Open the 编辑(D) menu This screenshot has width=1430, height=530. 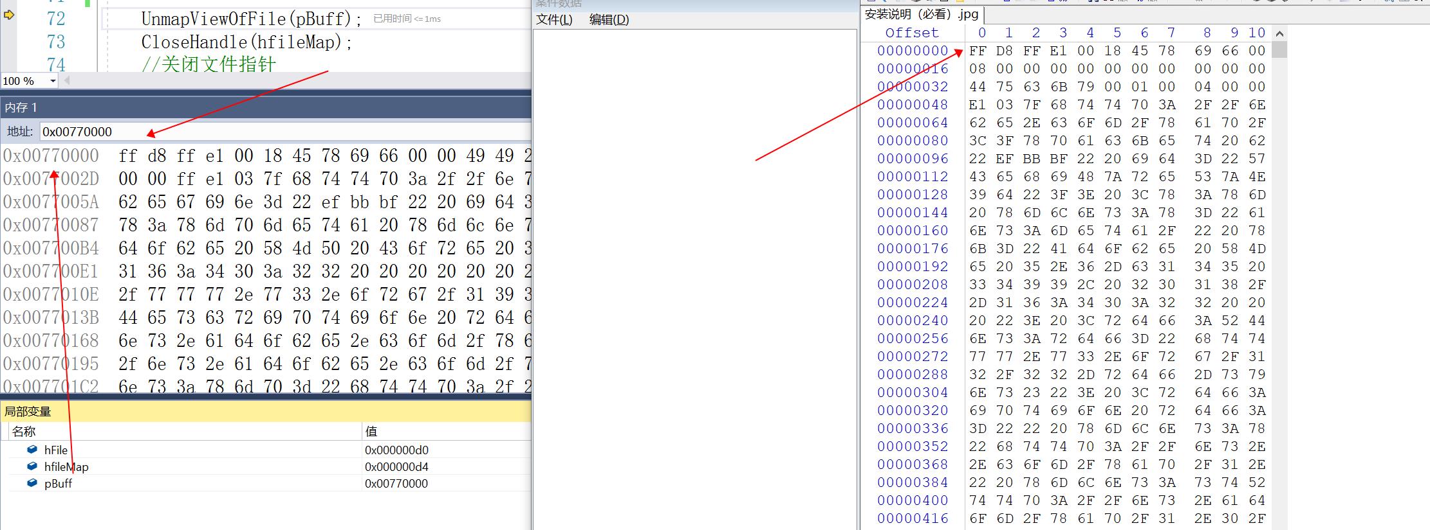609,20
